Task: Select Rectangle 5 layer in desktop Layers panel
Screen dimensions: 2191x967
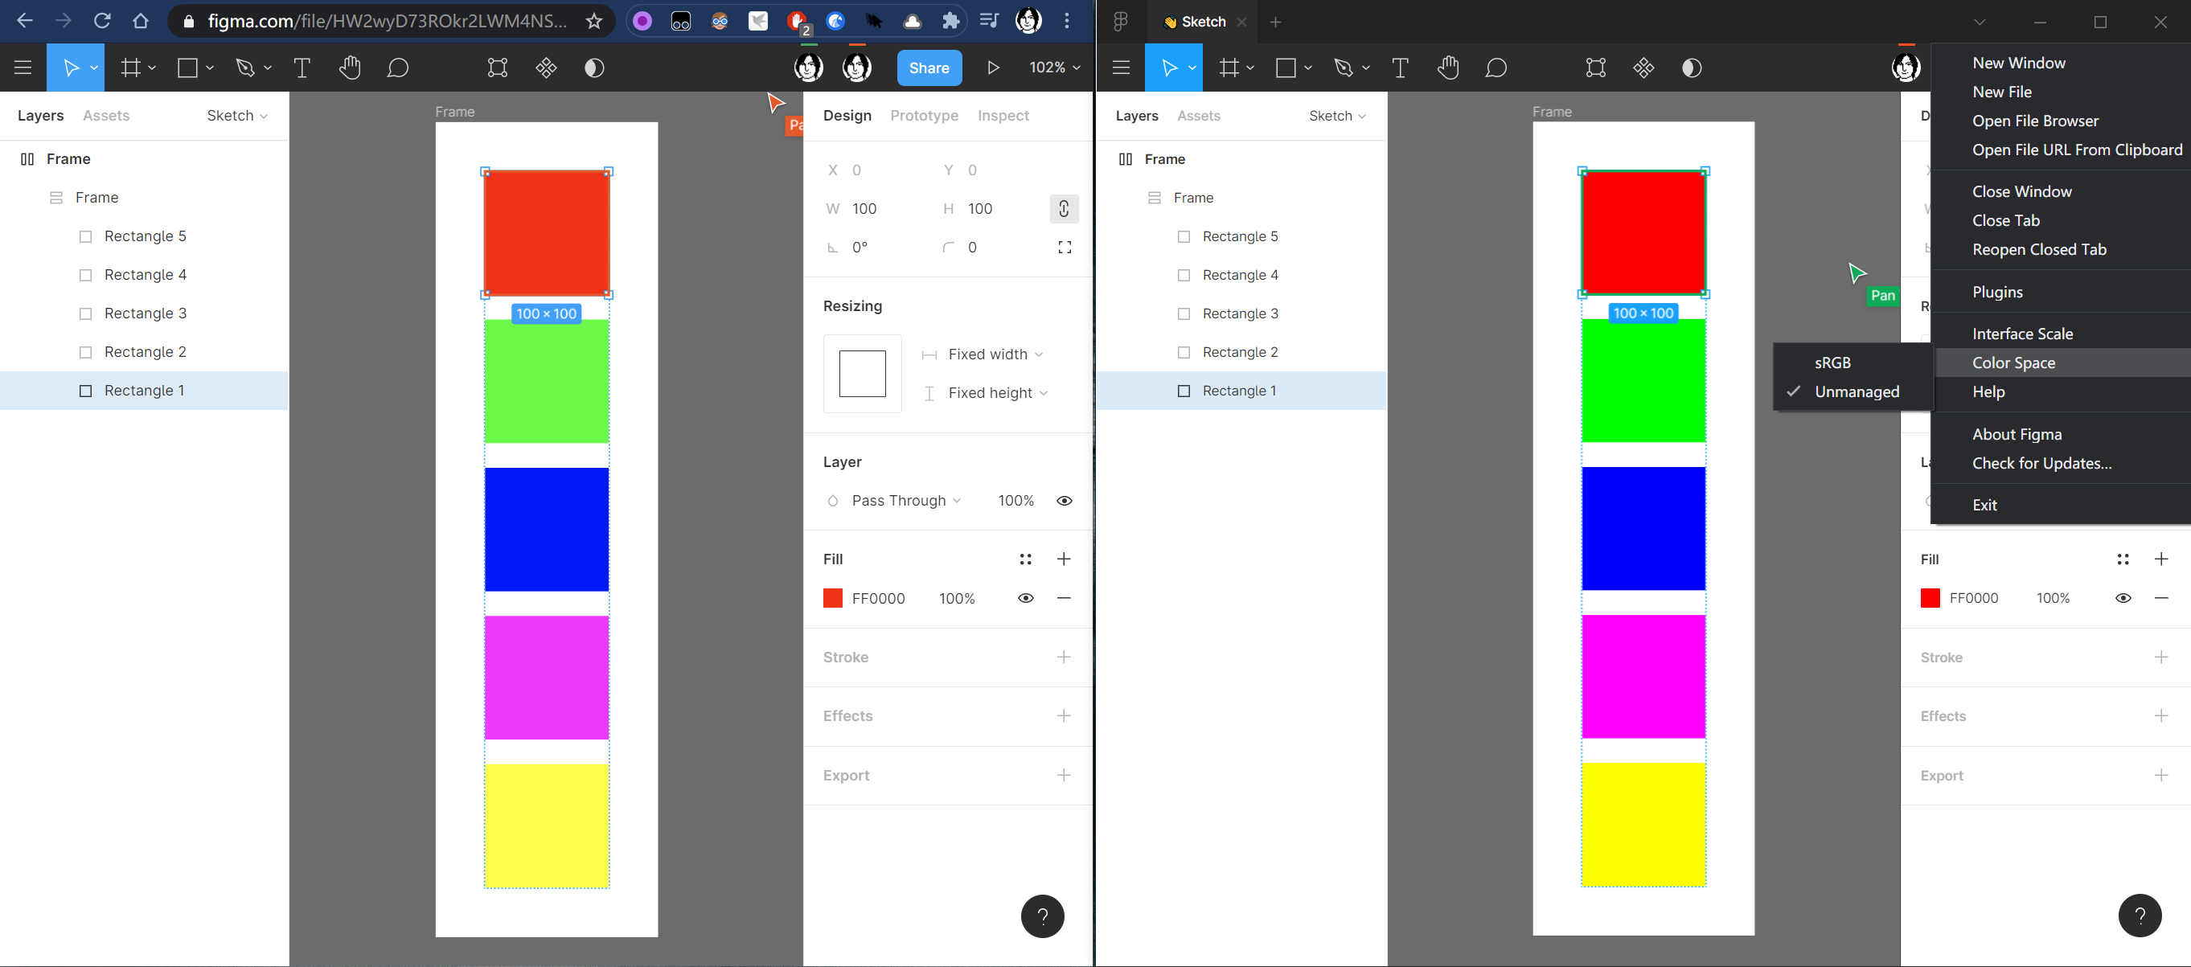Action: click(1241, 236)
